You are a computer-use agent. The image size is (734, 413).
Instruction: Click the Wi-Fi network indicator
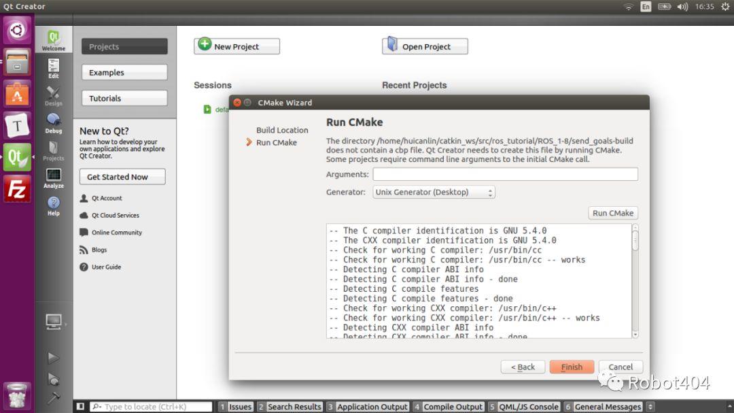[628, 7]
